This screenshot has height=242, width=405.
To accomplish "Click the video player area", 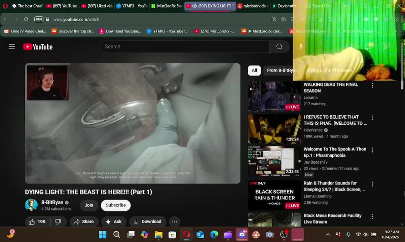I will 133,123.
